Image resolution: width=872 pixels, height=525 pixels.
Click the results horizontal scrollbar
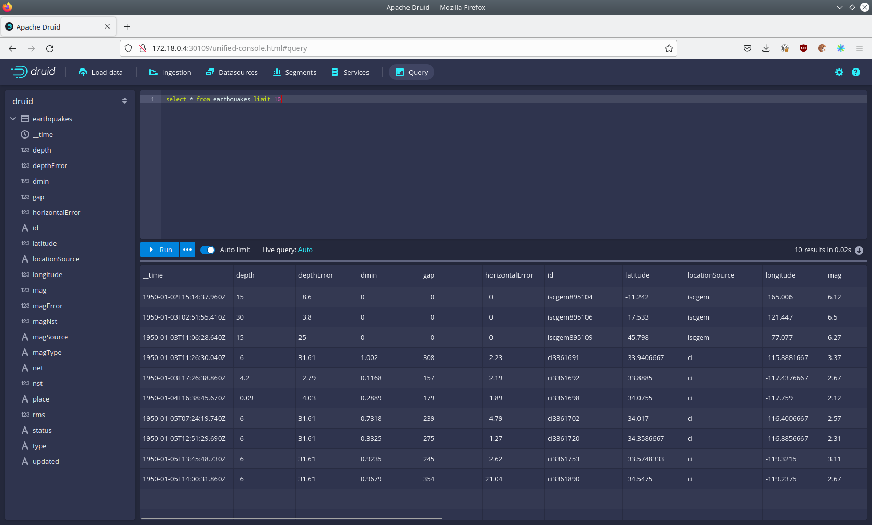tap(291, 518)
